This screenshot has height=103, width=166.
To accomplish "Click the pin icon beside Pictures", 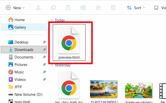I will coord(44,64).
